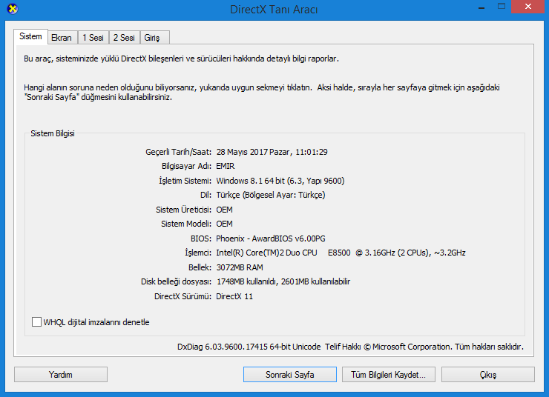This screenshot has width=549, height=397.
Task: Close the DirectX Tanı Aracı window
Action: click(528, 7)
